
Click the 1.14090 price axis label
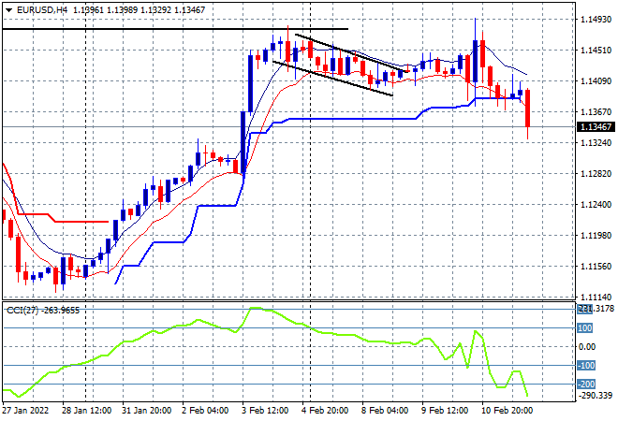coord(596,81)
